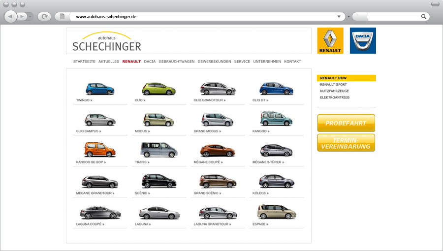
Task: Click the turquoise Kangoo car image
Action: click(x=276, y=119)
